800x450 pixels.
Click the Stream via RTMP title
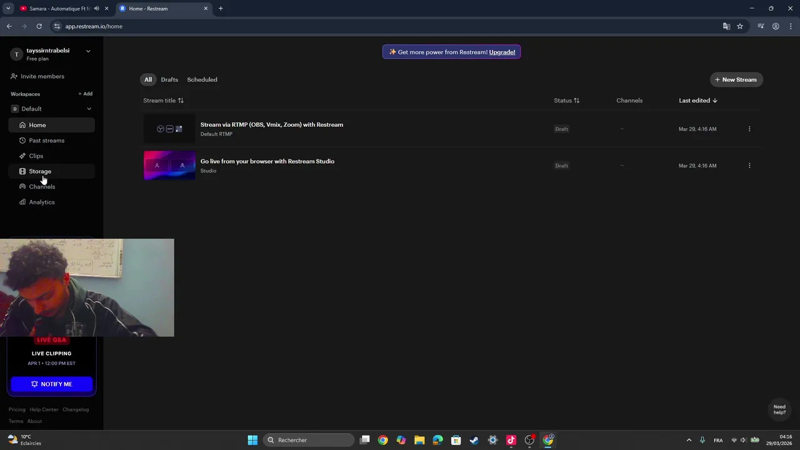tap(272, 124)
